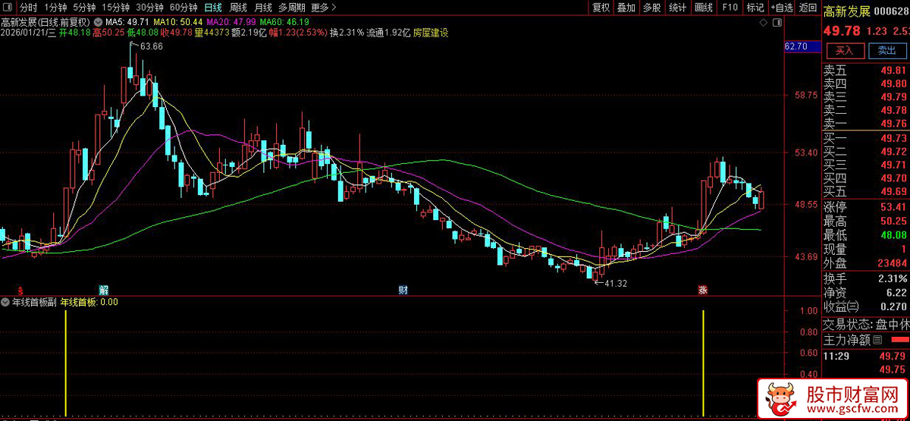Switch to 5分钟 period
The image size is (910, 421).
[x=85, y=8]
